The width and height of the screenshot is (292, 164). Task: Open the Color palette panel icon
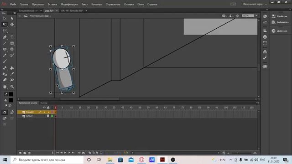[265, 16]
